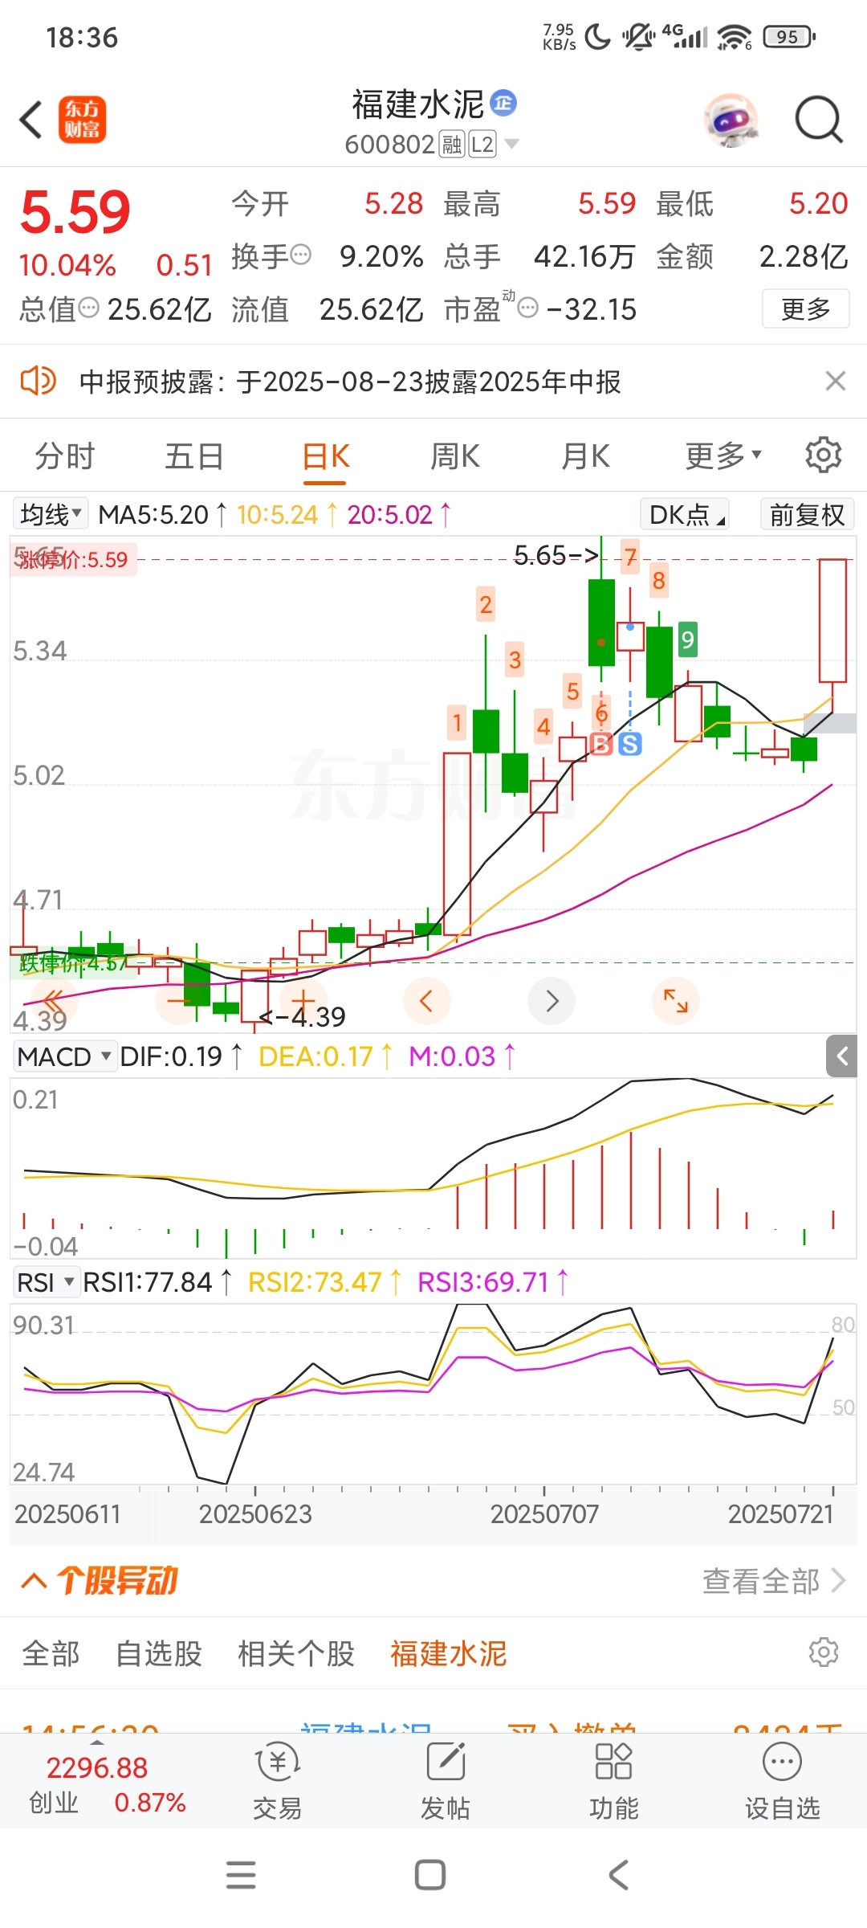Switch to the 周K tab

click(455, 456)
